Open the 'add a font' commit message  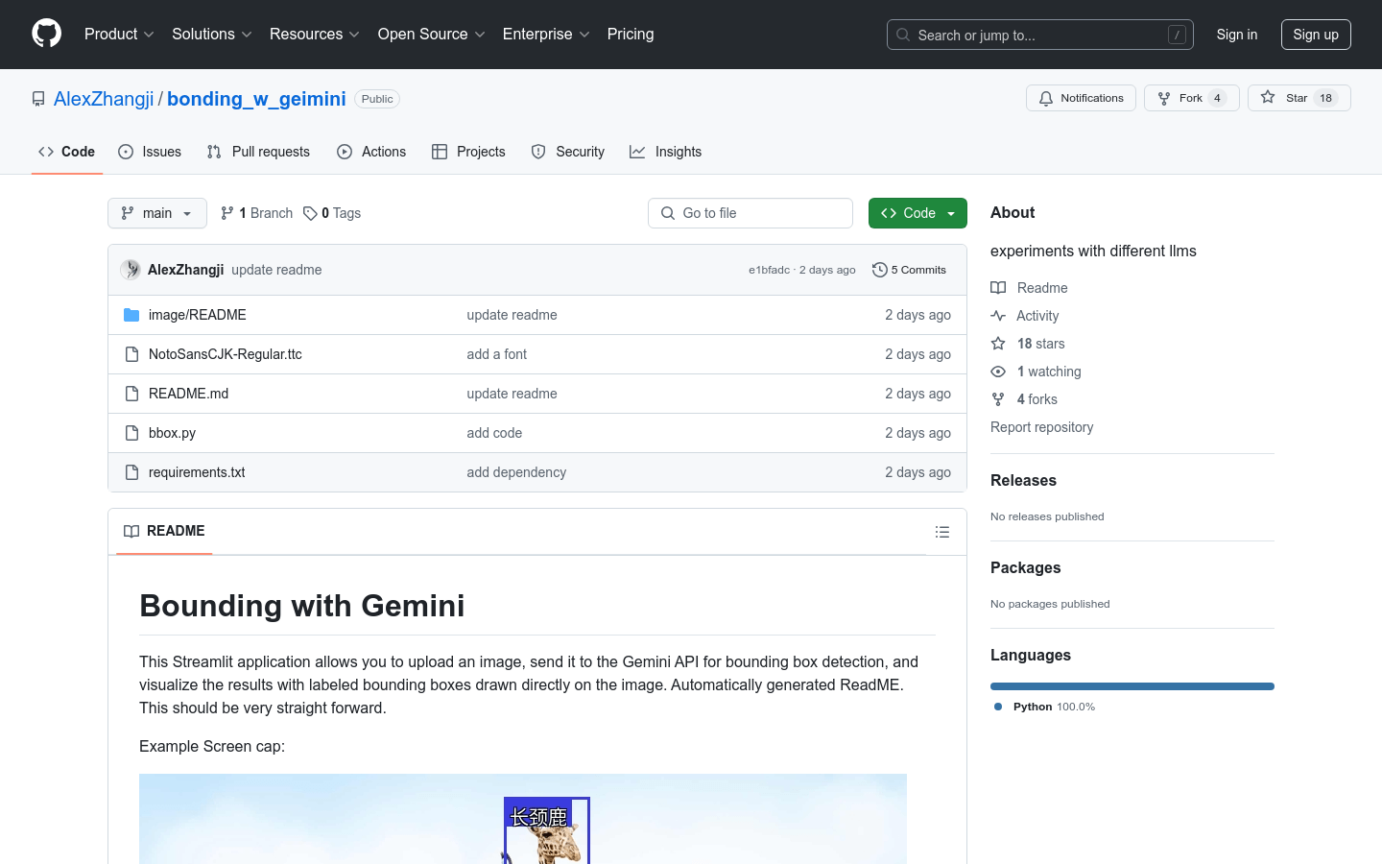pyautogui.click(x=496, y=354)
